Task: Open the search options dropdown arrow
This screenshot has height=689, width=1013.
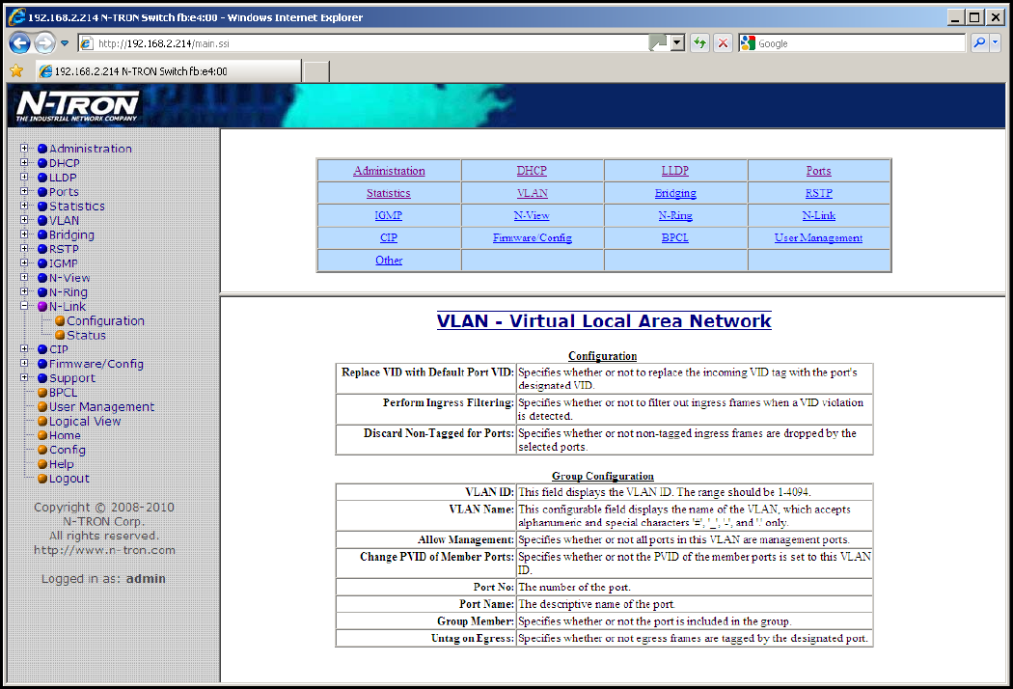Action: pyautogui.click(x=995, y=43)
